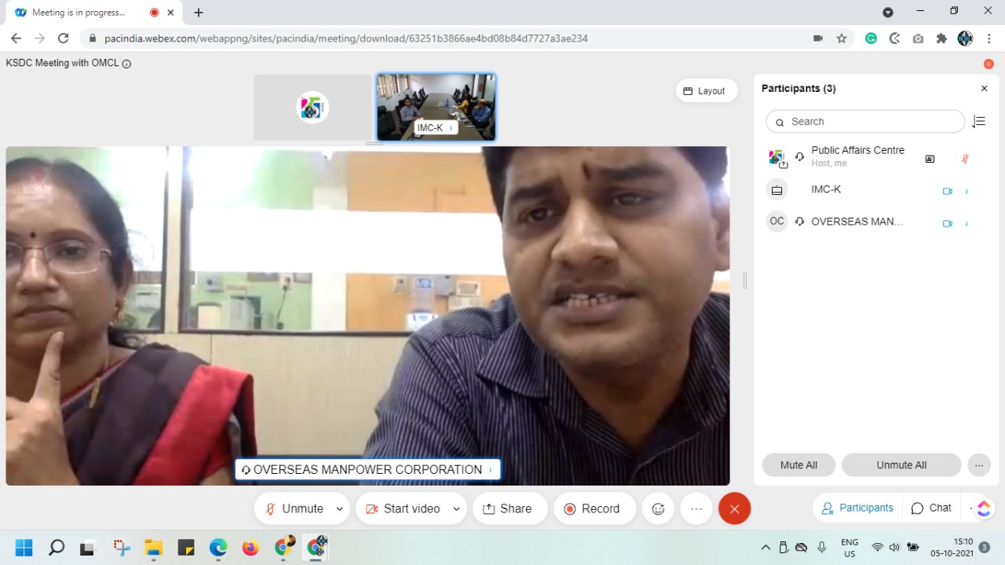Click Public Affairs Centre presenter card icon
This screenshot has width=1005, height=565.
click(x=930, y=158)
